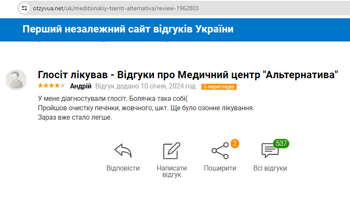Click the green 537 reviews count badge

point(281,143)
